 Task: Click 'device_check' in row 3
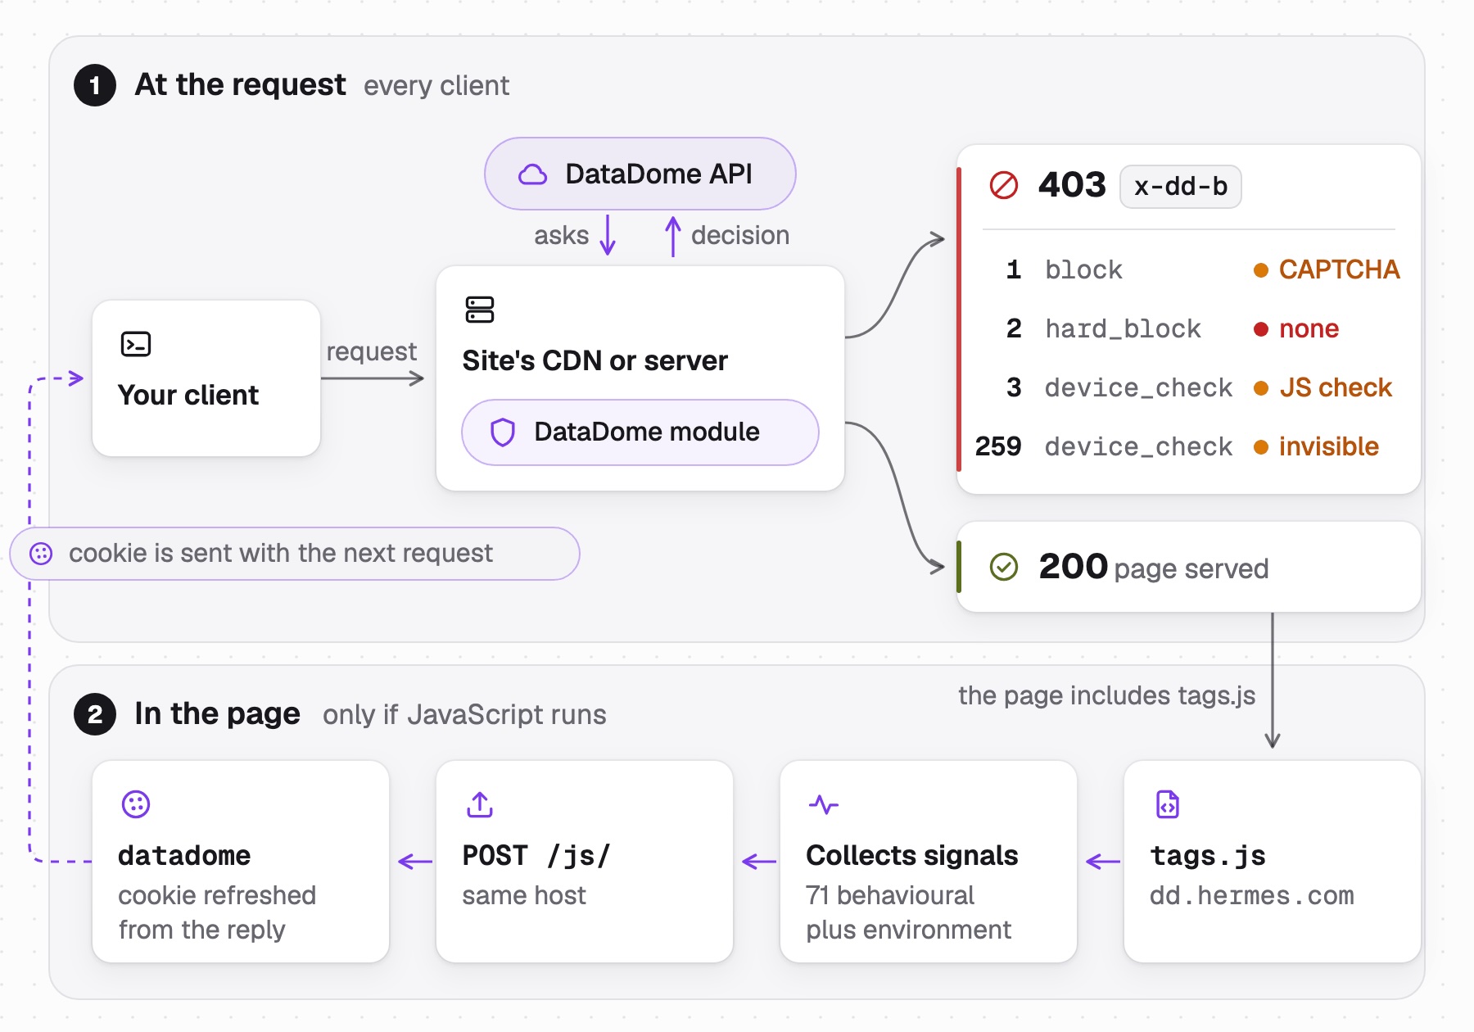1138,388
